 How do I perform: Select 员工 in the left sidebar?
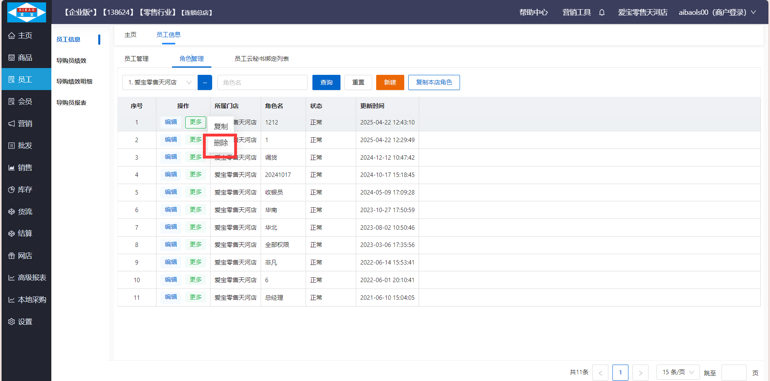coord(26,79)
